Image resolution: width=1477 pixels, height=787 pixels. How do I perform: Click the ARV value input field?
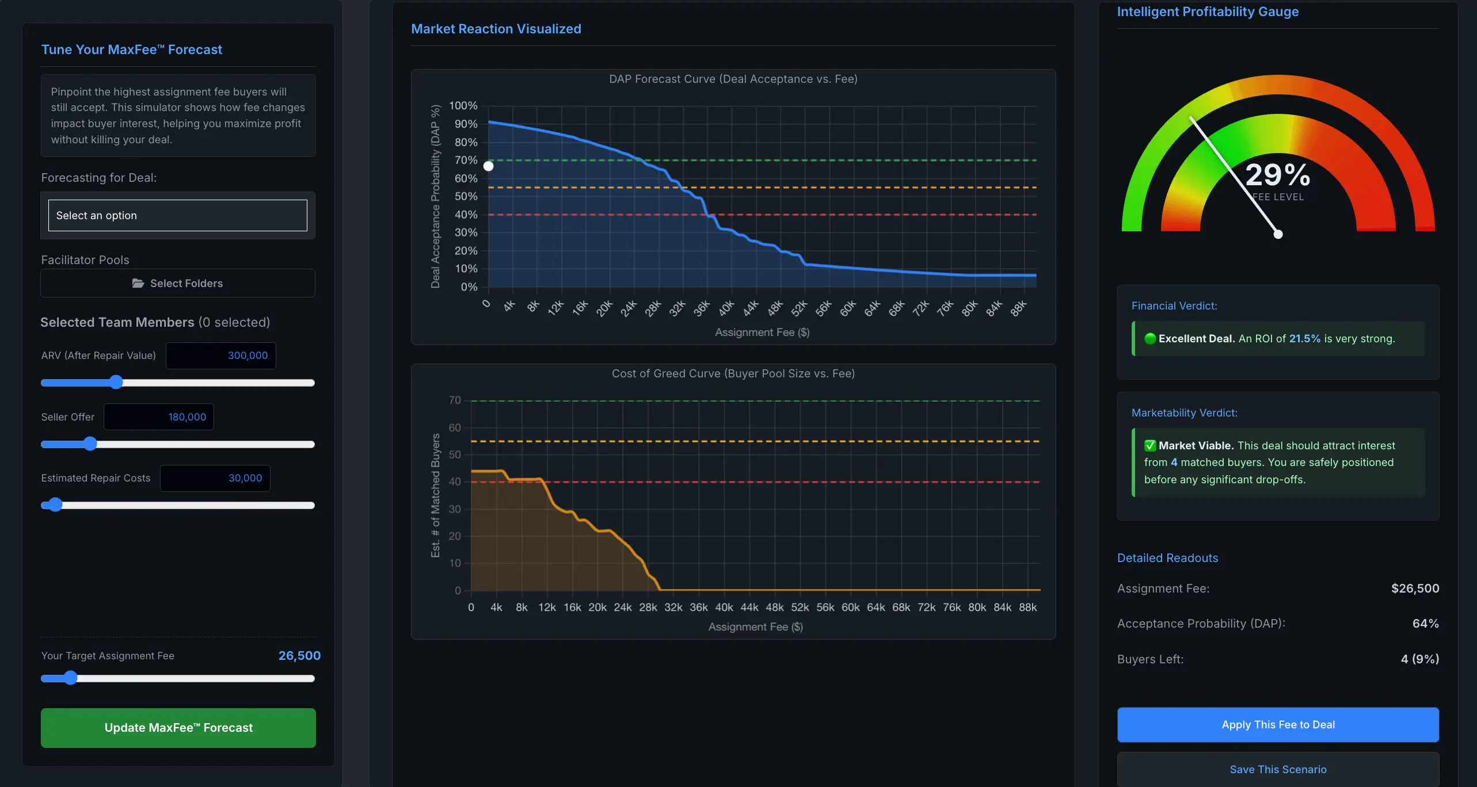point(221,356)
